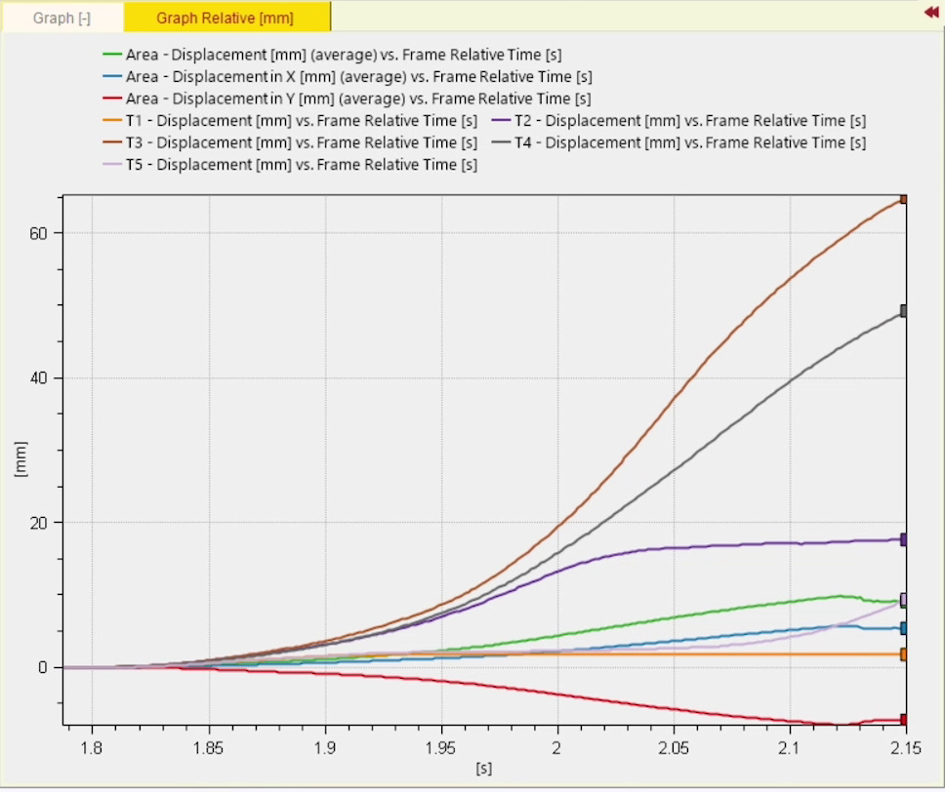
Task: Click the Area Displacement average legend entry
Action: [x=332, y=55]
